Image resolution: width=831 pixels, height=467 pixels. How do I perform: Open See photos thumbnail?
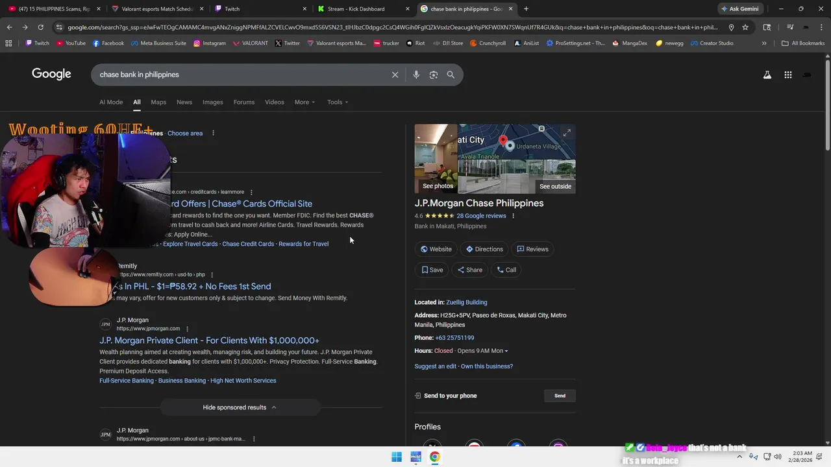tap(436, 159)
